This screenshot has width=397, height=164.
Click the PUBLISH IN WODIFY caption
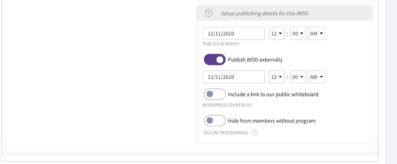221,44
